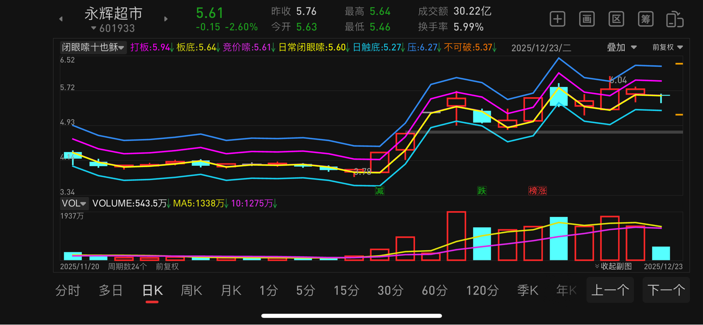Expand stock code 601933 dropdown triangle

tap(94, 28)
